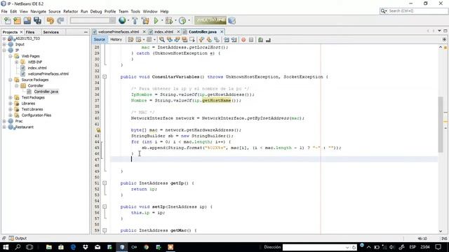449x252 pixels.
Task: Toggle Highlight Search in editor toolbar
Action: [x=185, y=40]
